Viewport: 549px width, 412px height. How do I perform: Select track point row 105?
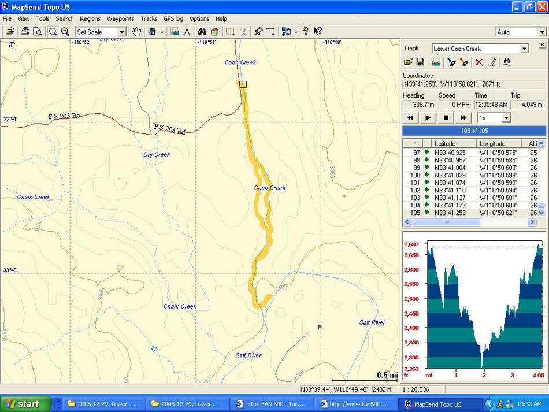point(470,213)
